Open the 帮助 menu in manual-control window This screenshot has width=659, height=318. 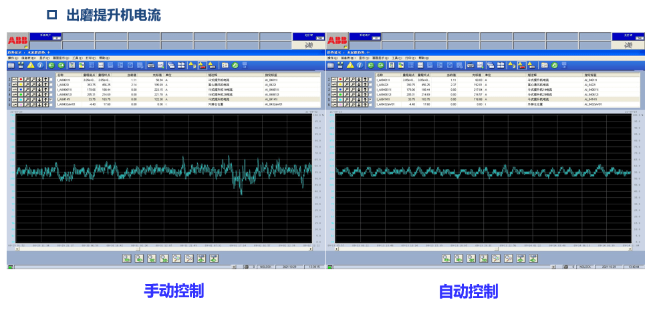click(x=104, y=57)
